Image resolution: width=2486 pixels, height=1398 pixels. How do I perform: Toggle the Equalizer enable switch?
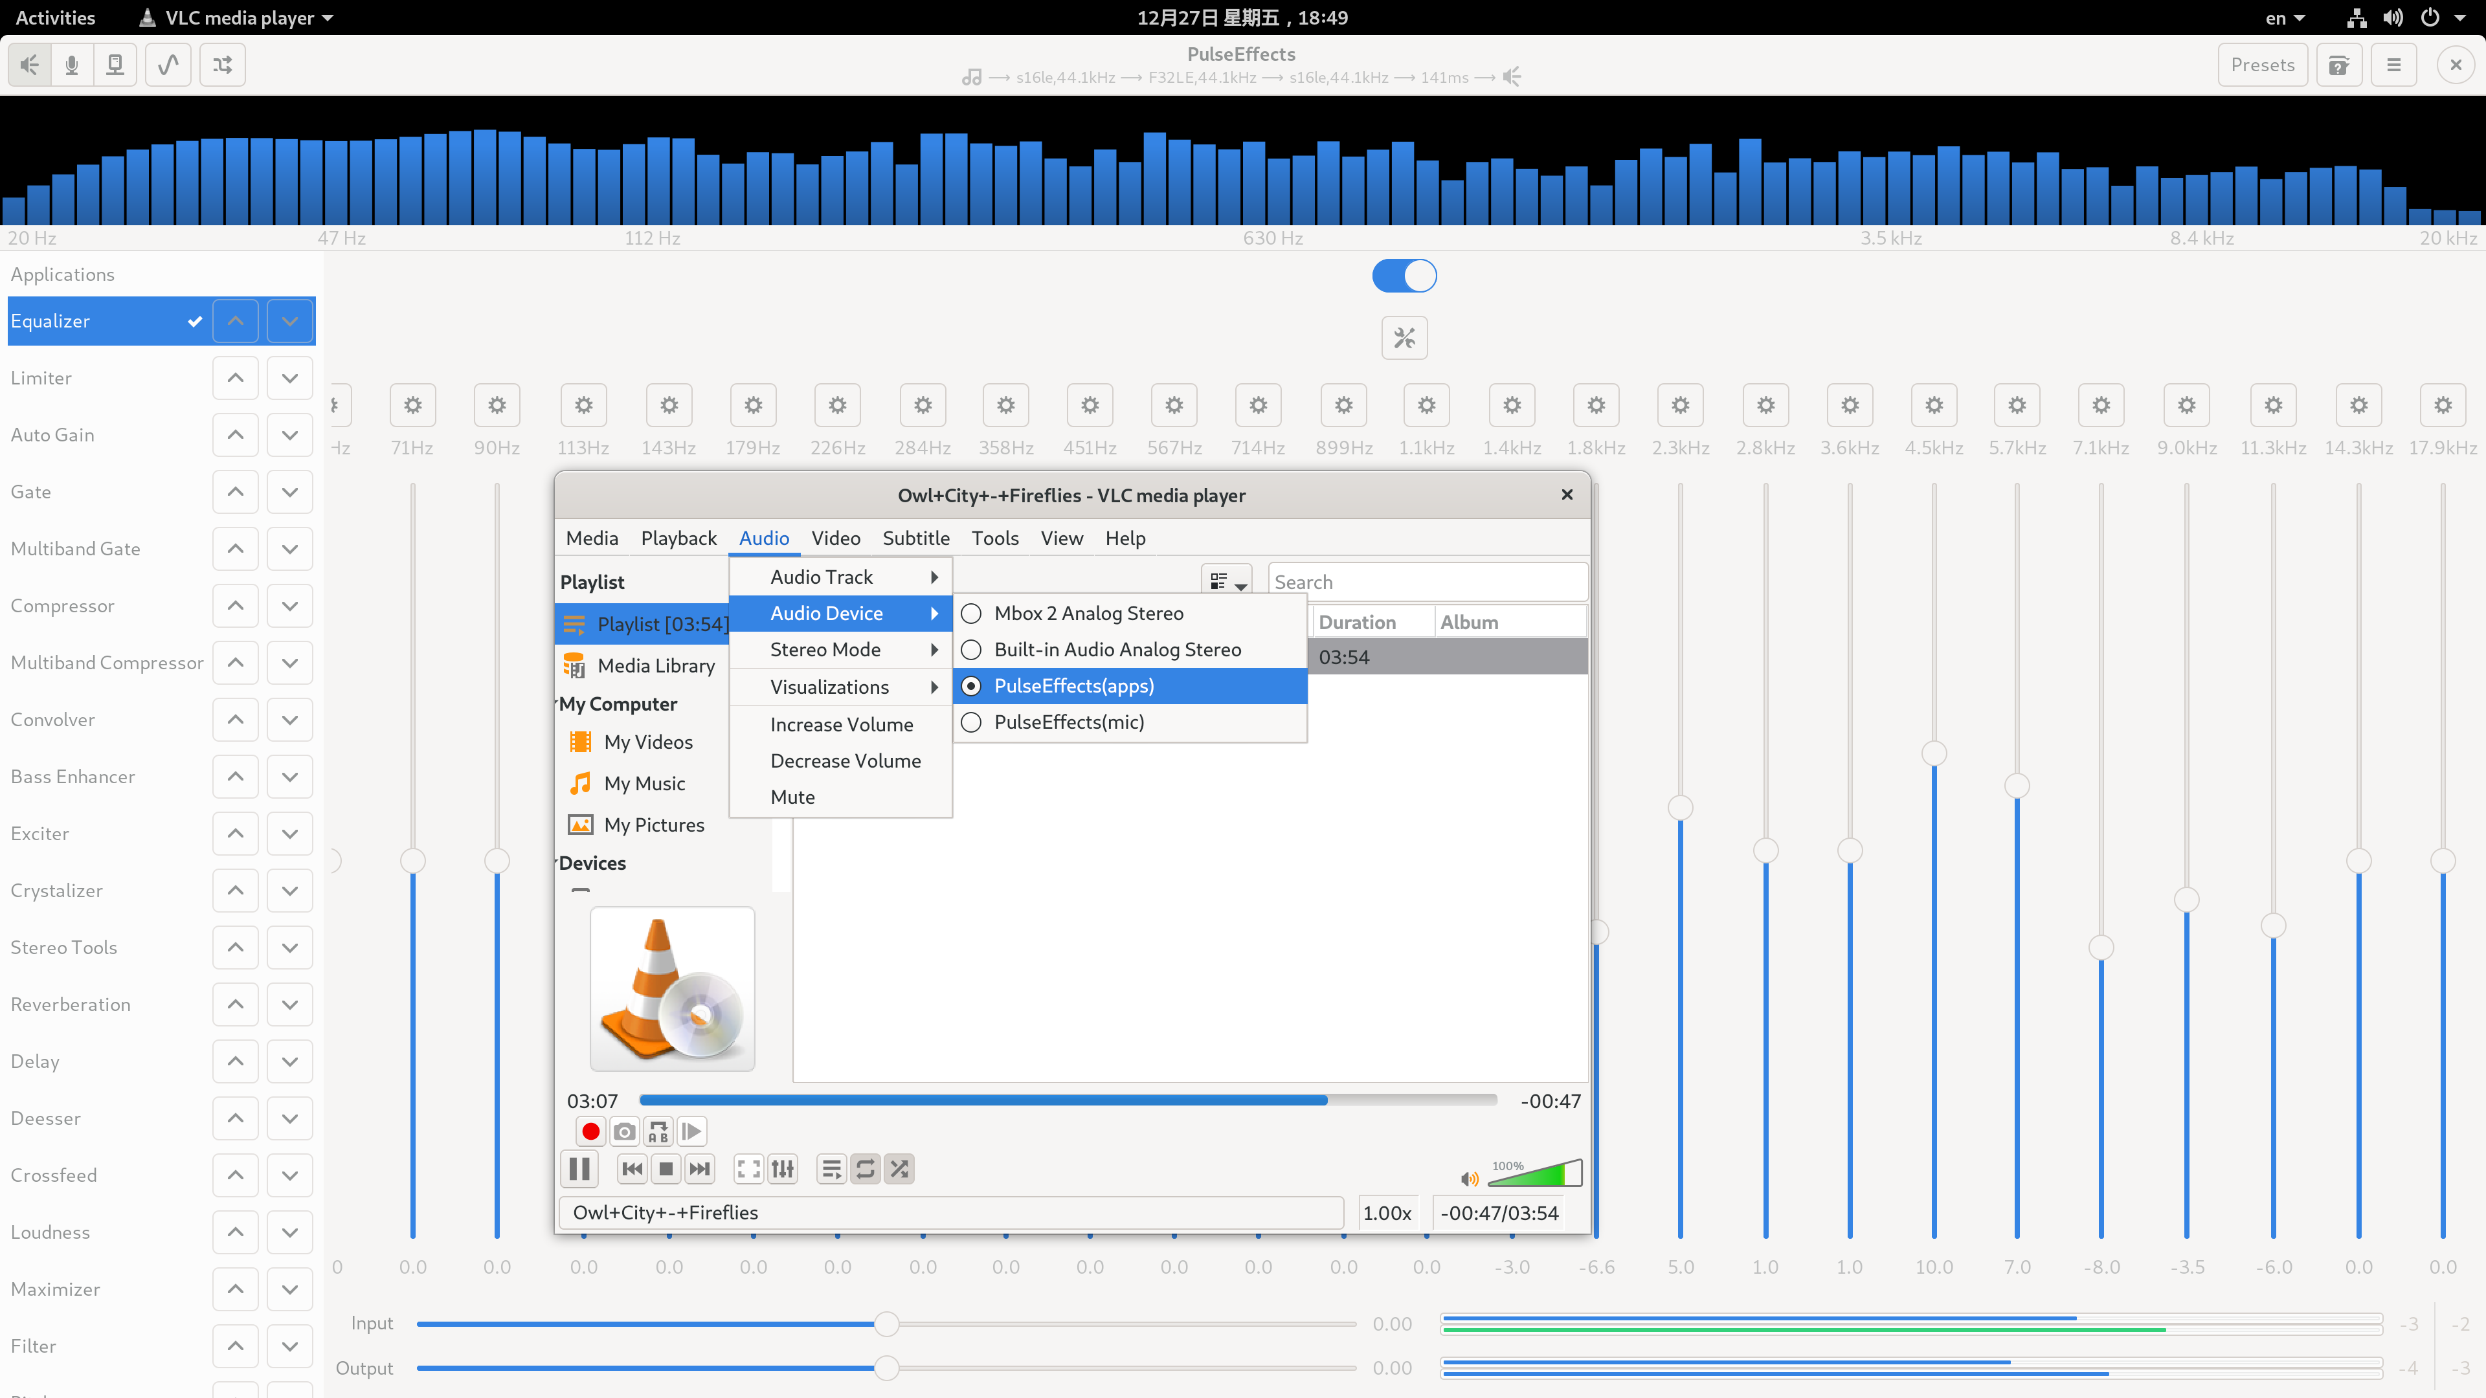pos(1404,275)
